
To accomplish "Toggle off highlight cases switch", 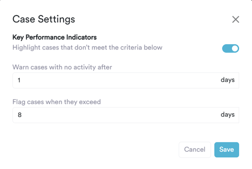I will (x=231, y=48).
